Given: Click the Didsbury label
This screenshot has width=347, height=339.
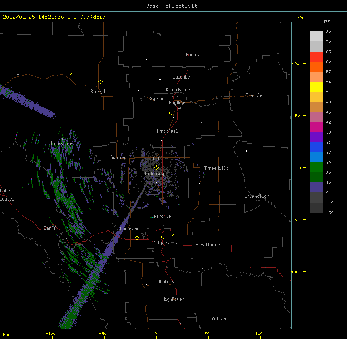Looking at the screenshot, I should (155, 174).
